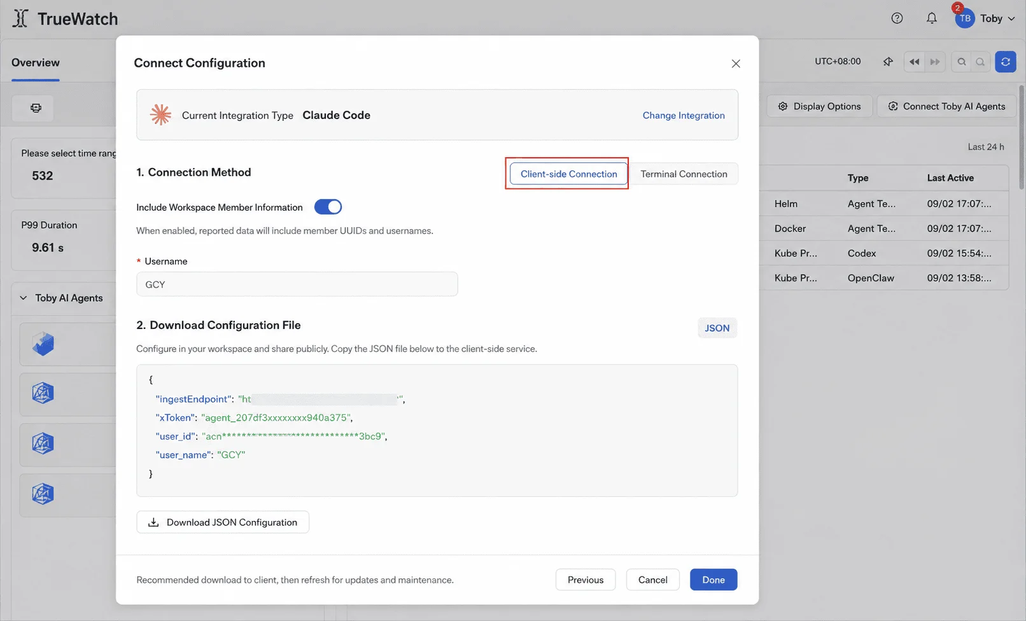
Task: Select the Helm row in the table
Action: (x=883, y=204)
